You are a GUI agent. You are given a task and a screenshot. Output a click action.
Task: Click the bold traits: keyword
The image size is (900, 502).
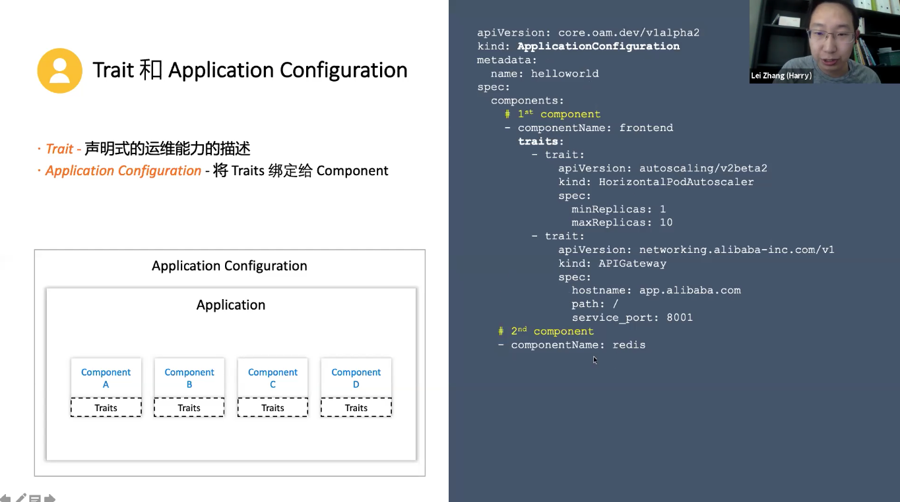[541, 141]
